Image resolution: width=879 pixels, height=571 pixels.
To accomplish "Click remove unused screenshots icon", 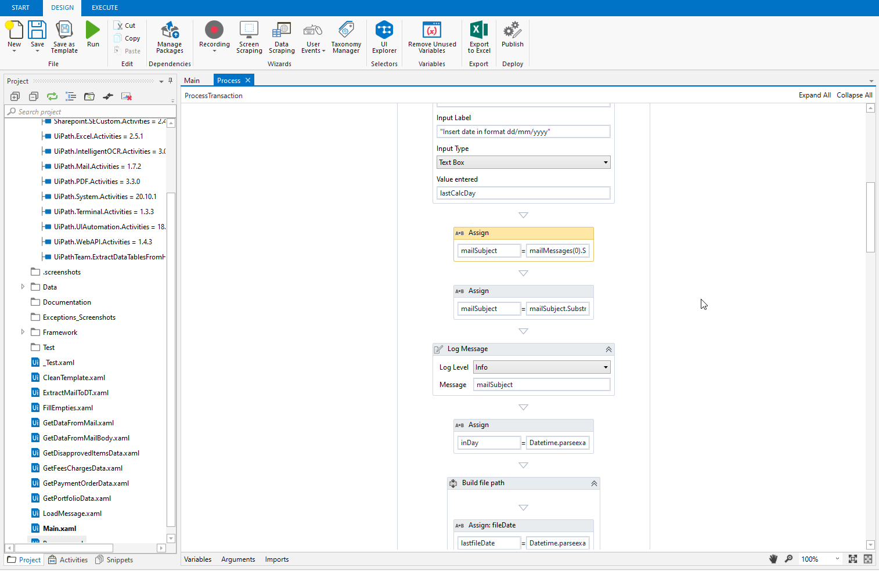I will [x=127, y=96].
